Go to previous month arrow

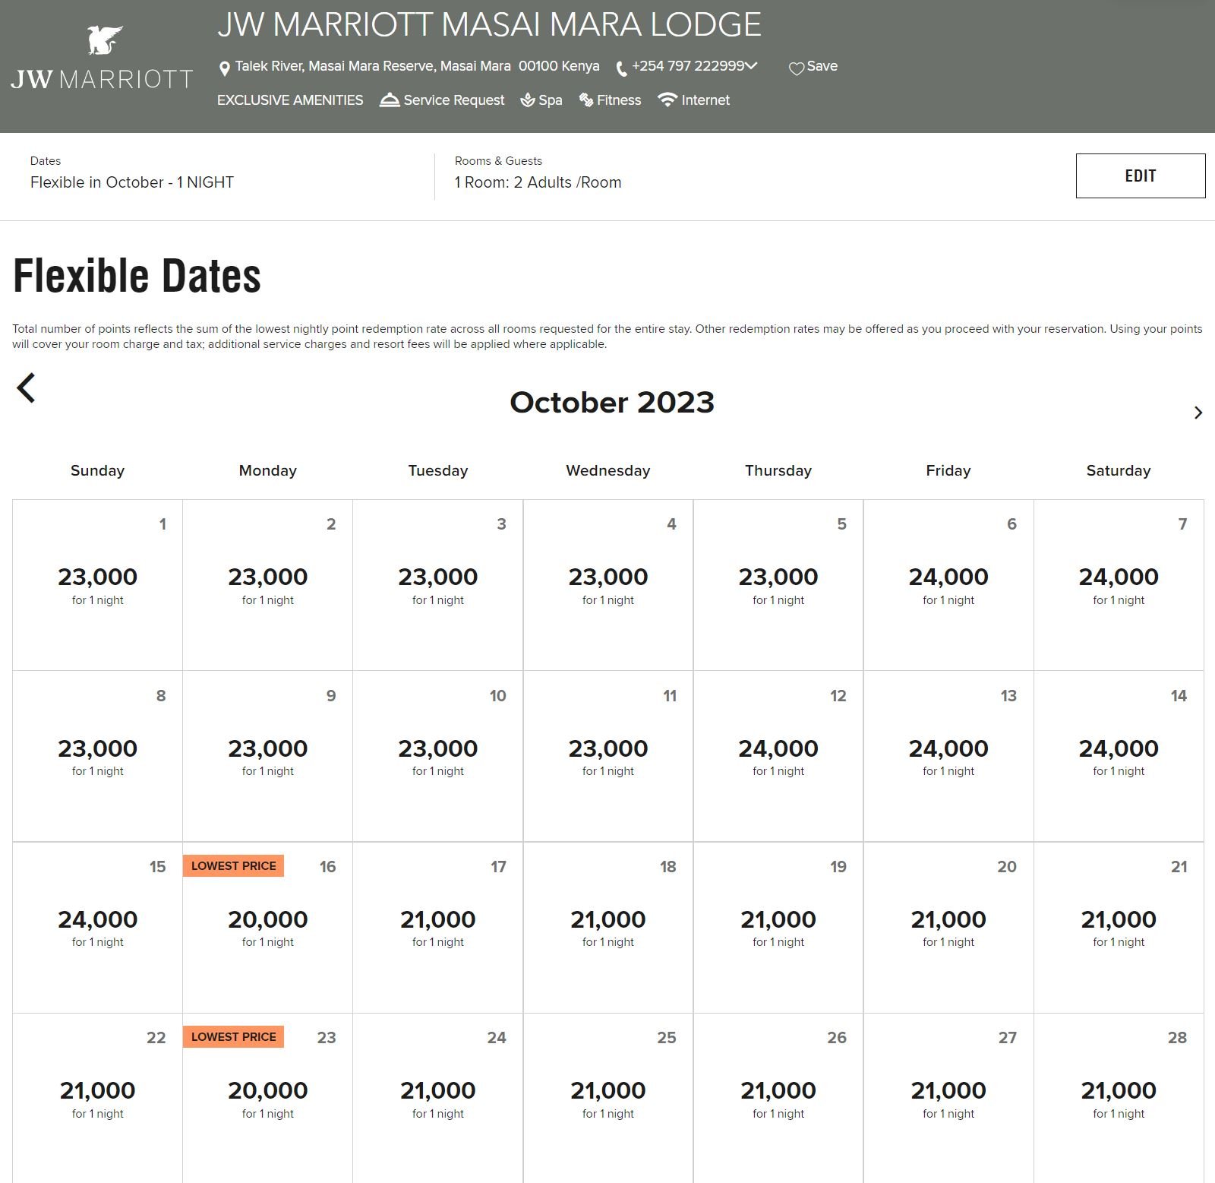click(26, 387)
